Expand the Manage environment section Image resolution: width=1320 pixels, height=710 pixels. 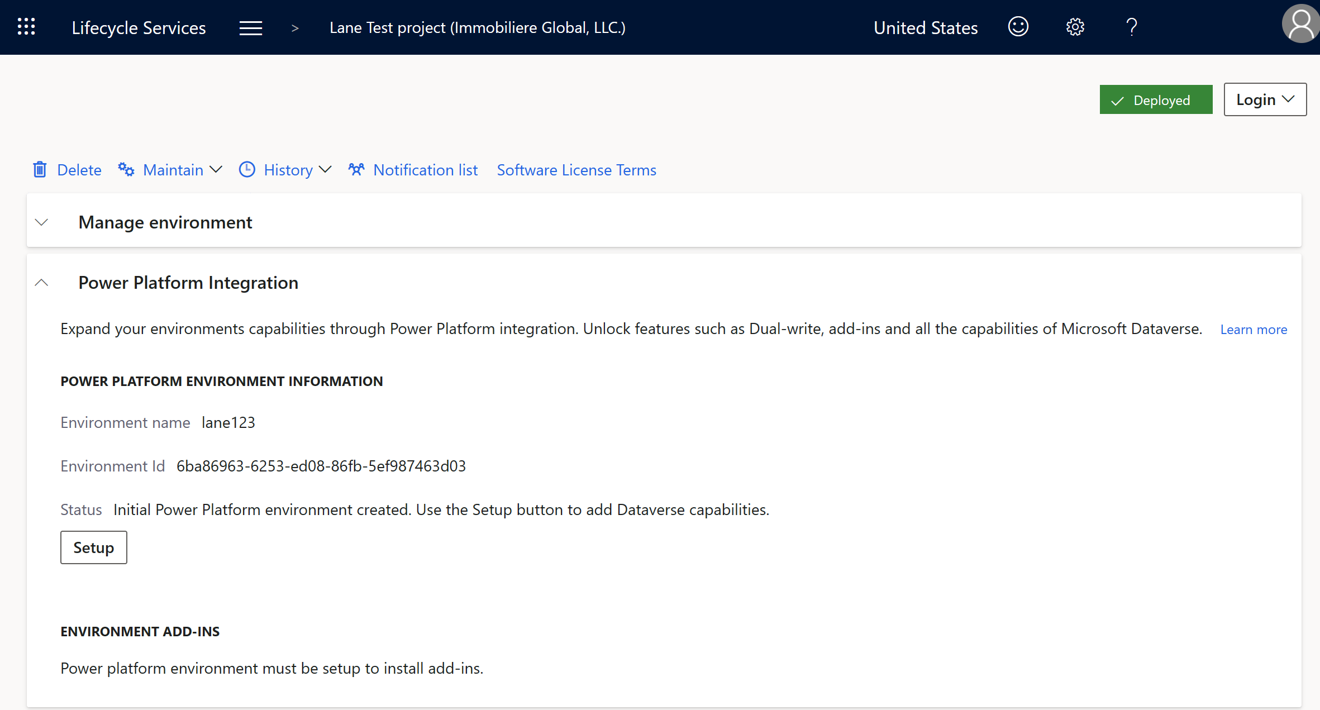coord(41,221)
